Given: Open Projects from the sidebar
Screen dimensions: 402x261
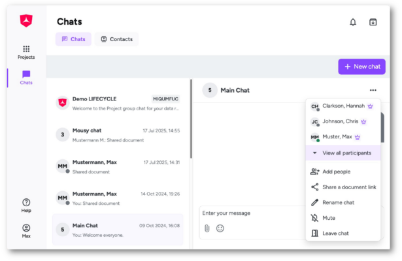Looking at the screenshot, I should point(26,52).
